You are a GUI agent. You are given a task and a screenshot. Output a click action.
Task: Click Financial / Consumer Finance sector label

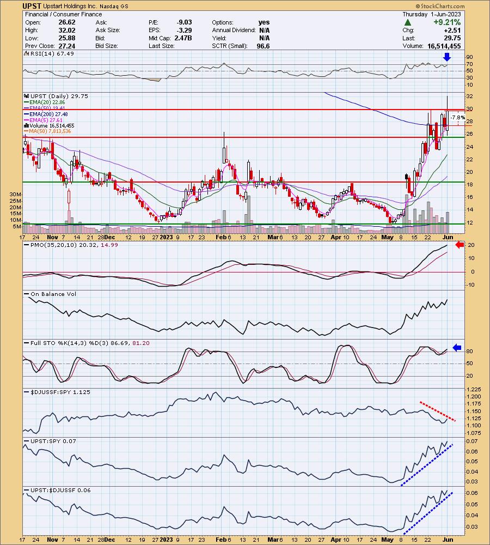pos(64,14)
